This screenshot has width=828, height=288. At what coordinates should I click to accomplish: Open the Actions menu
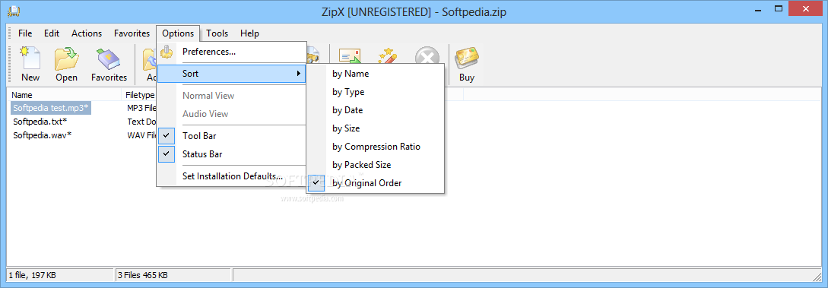click(87, 33)
